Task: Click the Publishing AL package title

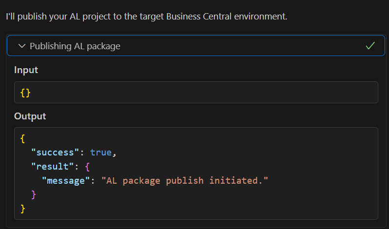Action: 75,46
